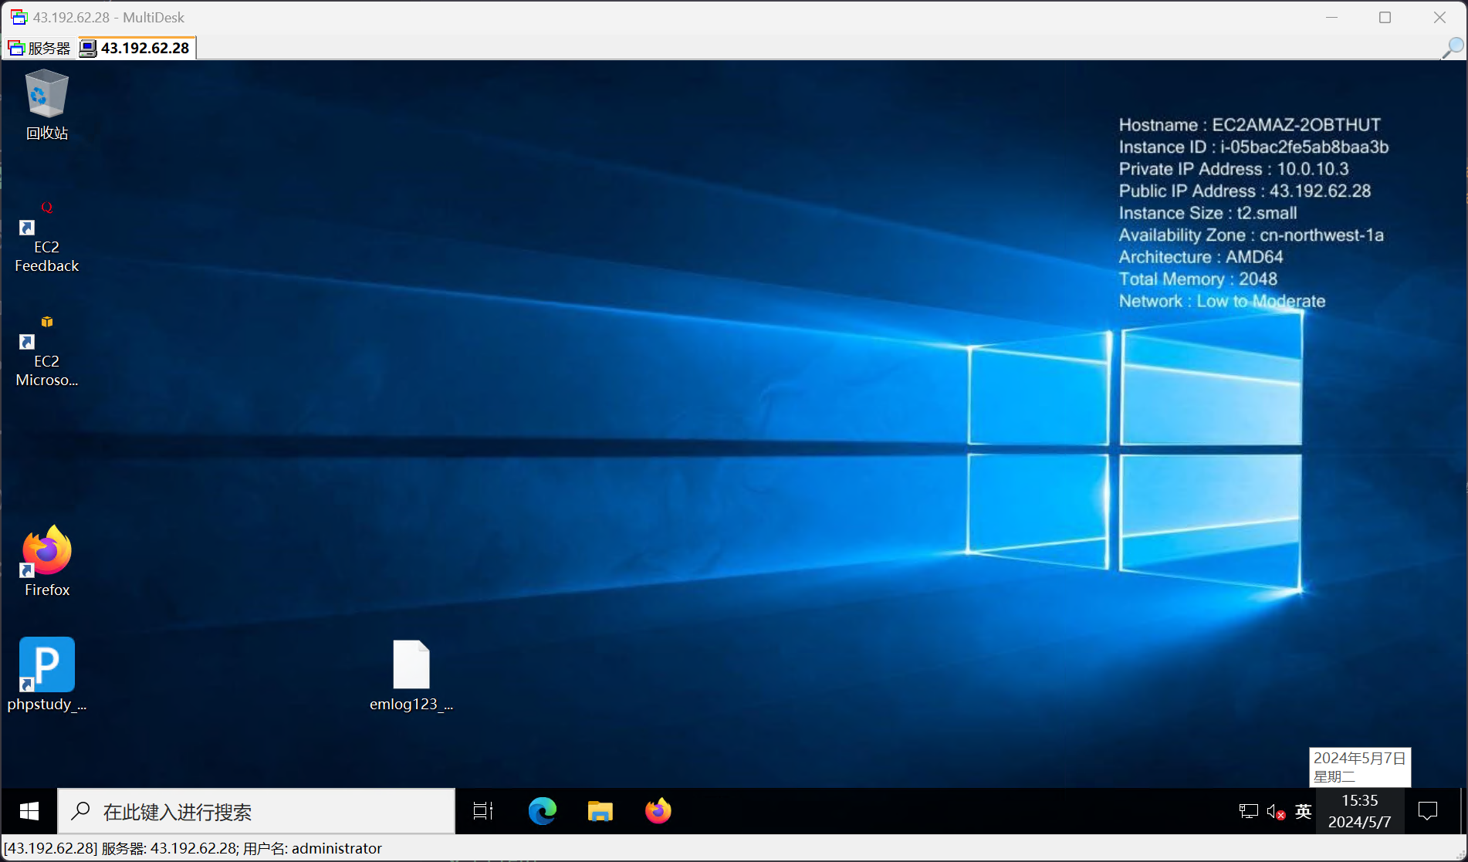
Task: Click the Hostname EC2AMAZ-2OBTHUT text
Action: click(x=1250, y=125)
